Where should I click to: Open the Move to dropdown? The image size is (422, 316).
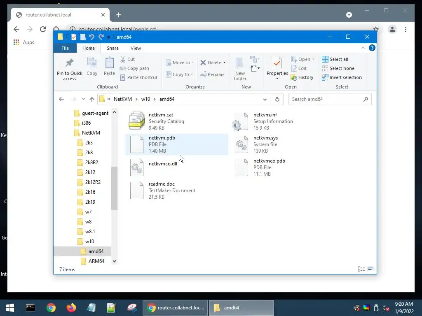click(180, 63)
